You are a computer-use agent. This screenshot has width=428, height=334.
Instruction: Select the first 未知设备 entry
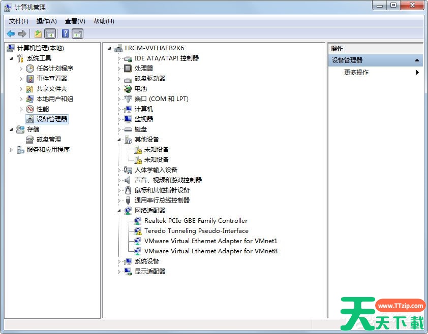click(157, 149)
